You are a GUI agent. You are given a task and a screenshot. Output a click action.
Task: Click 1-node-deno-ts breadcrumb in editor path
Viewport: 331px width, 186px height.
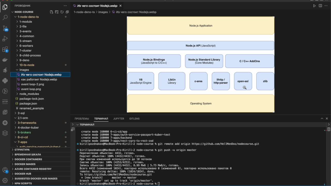84,12
